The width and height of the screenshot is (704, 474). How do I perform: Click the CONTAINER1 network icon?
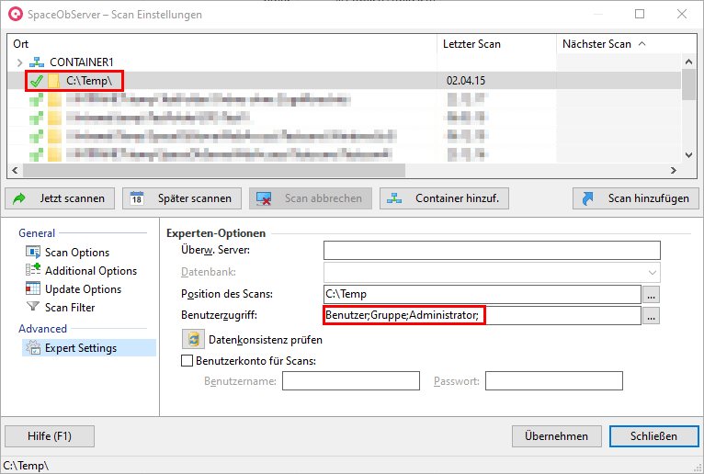click(x=37, y=62)
